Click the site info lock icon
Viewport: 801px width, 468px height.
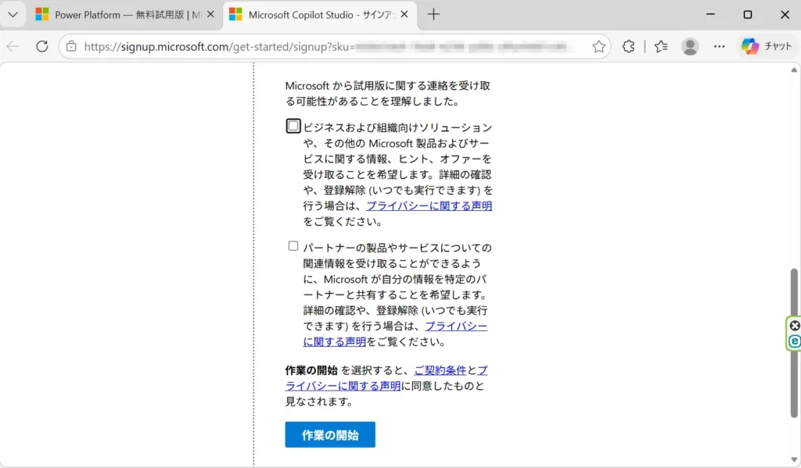point(71,47)
